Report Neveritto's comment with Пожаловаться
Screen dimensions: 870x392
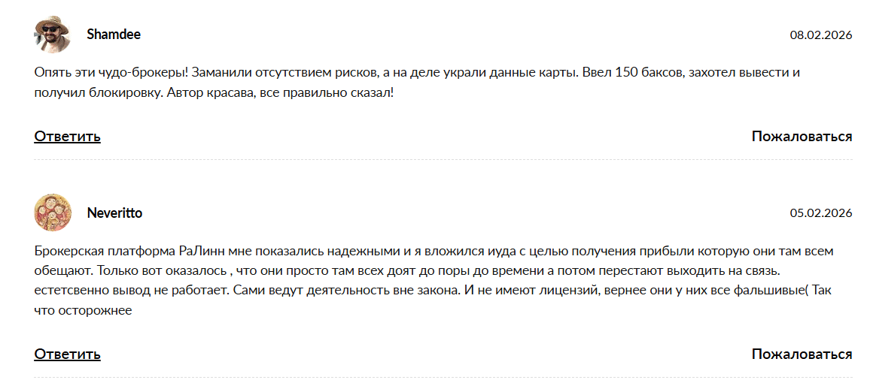pos(802,354)
